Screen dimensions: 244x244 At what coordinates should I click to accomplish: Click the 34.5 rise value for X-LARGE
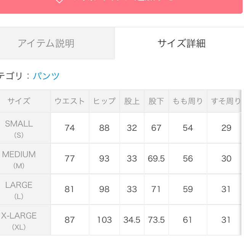132,220
